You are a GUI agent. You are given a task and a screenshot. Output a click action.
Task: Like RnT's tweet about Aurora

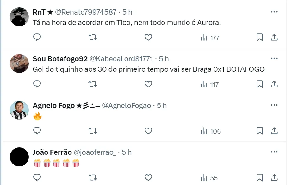click(x=148, y=38)
